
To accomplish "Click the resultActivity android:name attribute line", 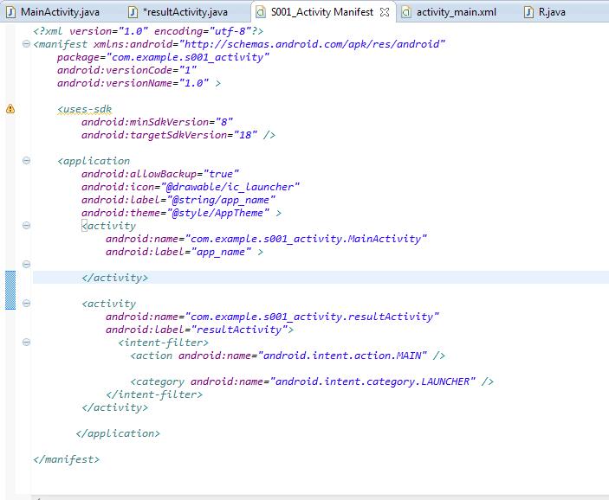I will 272,317.
